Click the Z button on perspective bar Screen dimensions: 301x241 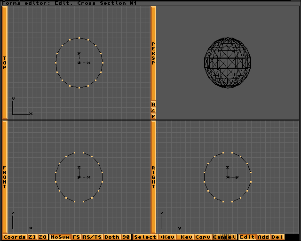tap(153, 110)
